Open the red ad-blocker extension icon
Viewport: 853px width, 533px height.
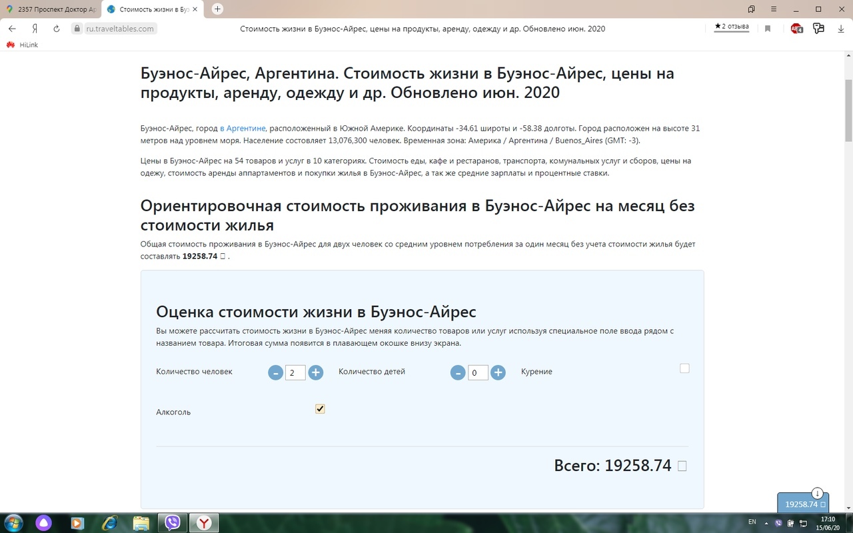[796, 29]
